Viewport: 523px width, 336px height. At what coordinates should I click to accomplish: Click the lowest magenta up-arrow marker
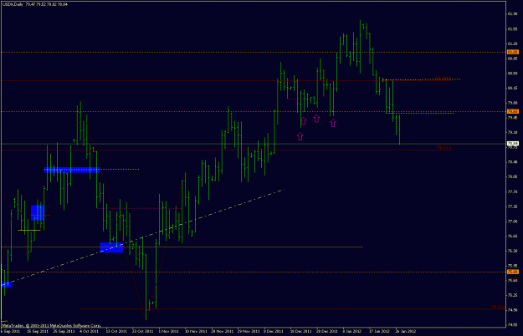pyautogui.click(x=300, y=136)
